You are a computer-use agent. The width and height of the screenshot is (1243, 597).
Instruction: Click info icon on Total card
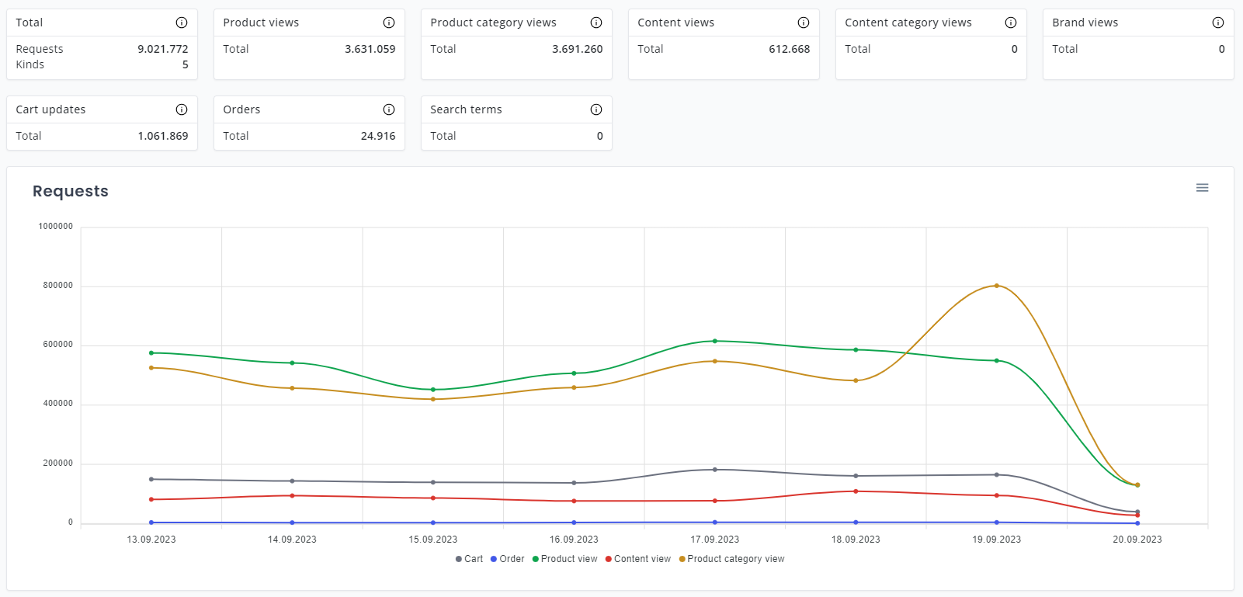(x=182, y=23)
